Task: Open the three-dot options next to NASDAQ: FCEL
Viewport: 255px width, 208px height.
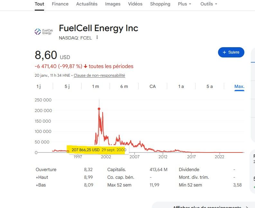Action: 97,38
